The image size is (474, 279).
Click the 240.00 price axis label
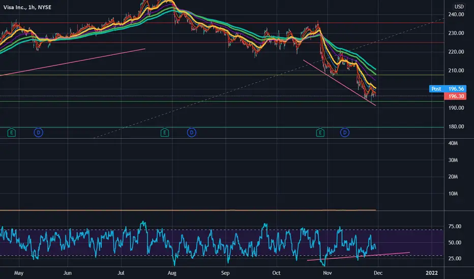(x=456, y=15)
